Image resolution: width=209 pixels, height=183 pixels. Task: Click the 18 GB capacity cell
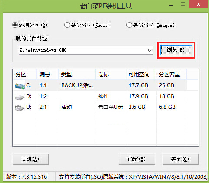point(166,96)
